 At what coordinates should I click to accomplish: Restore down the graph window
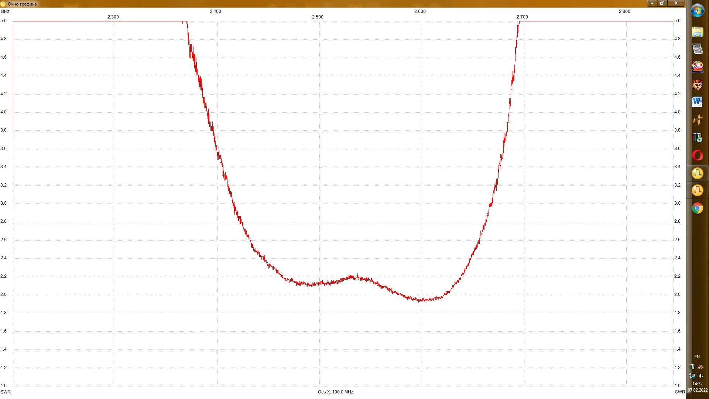tap(662, 3)
